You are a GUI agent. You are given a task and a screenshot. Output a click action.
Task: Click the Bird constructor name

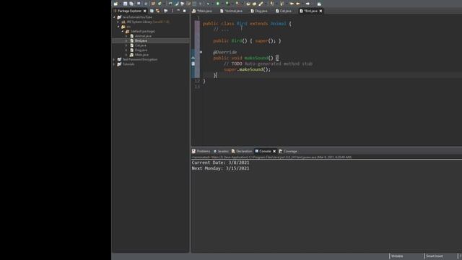tap(237, 40)
